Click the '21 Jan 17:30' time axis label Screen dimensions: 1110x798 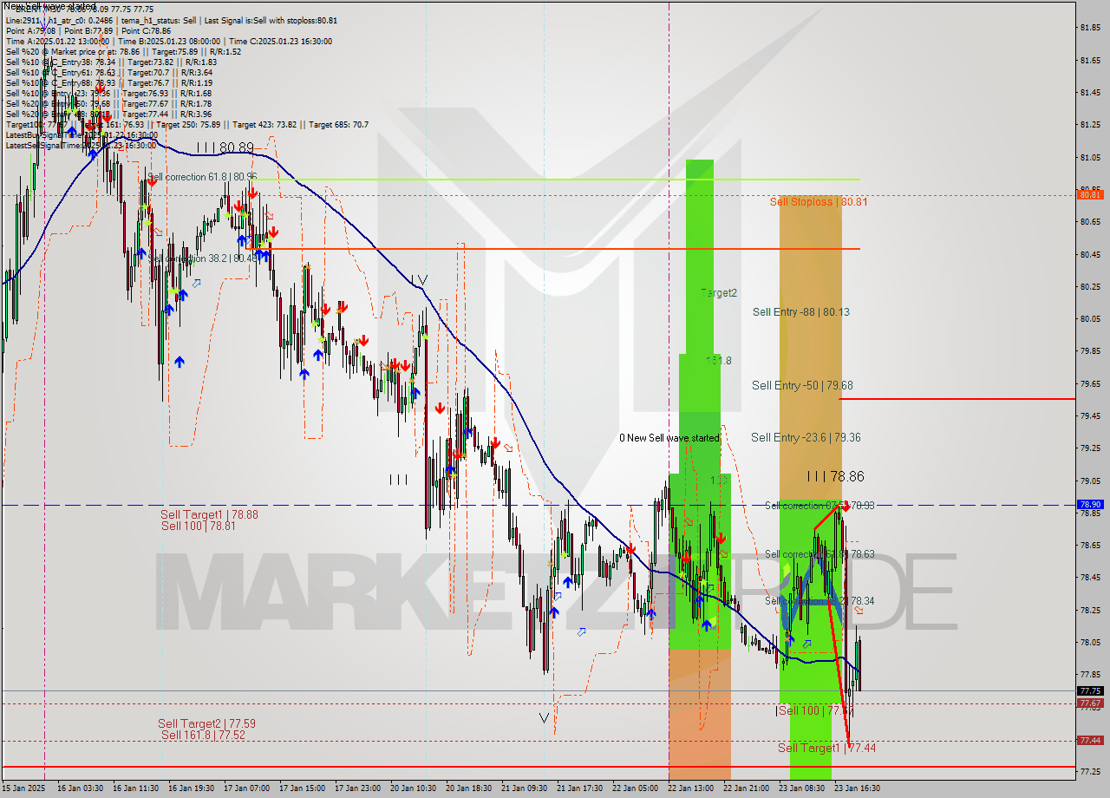[578, 788]
